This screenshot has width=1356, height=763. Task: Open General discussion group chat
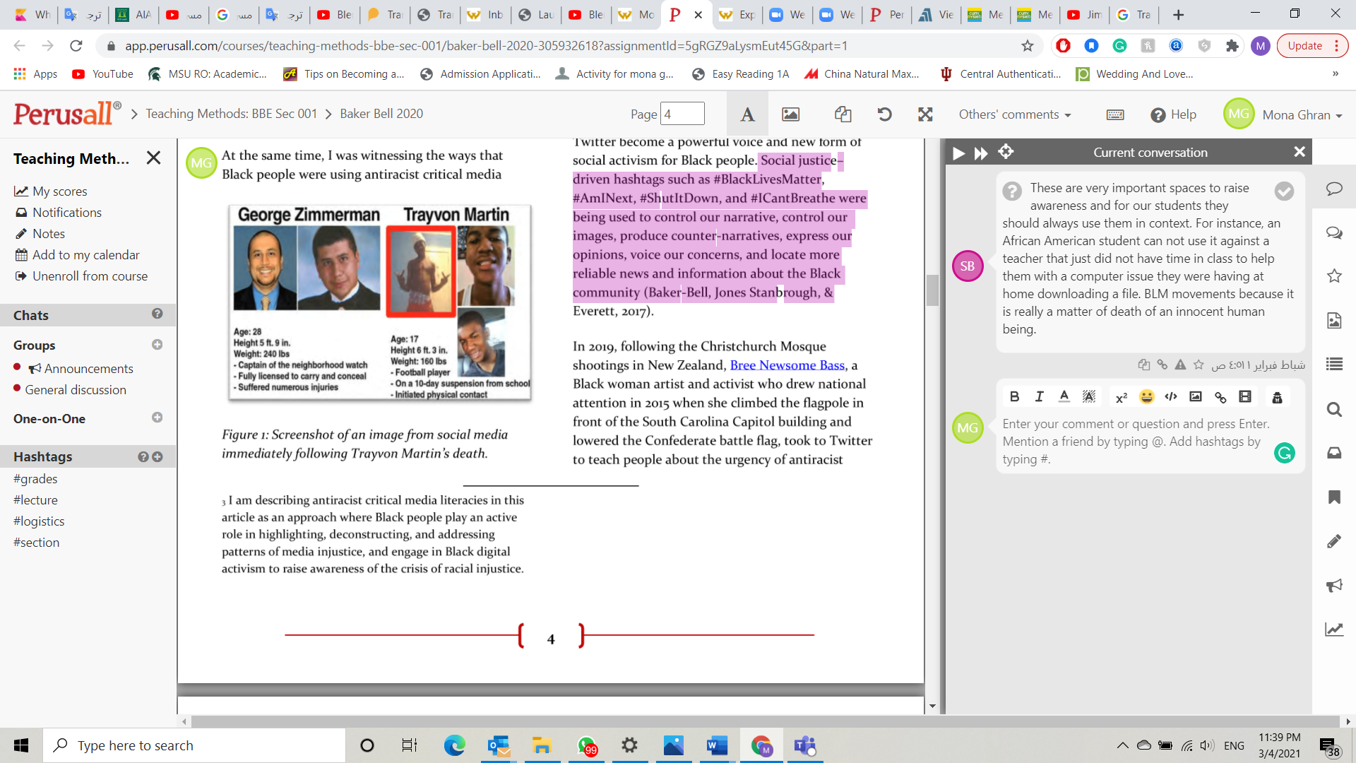[76, 390]
